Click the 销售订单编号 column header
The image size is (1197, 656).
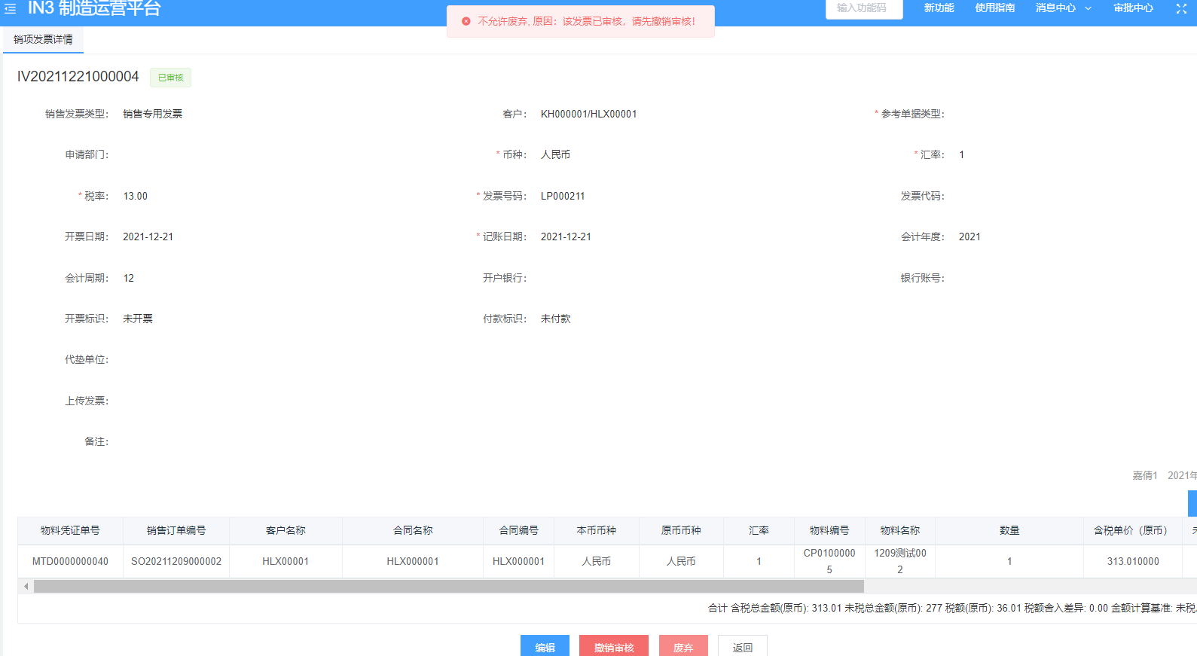click(176, 530)
